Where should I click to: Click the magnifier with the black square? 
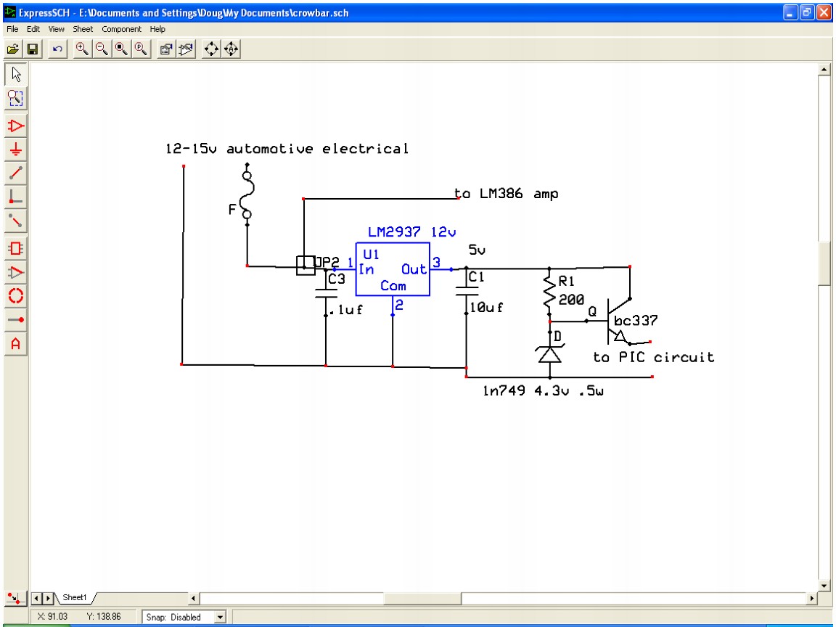pyautogui.click(x=122, y=49)
